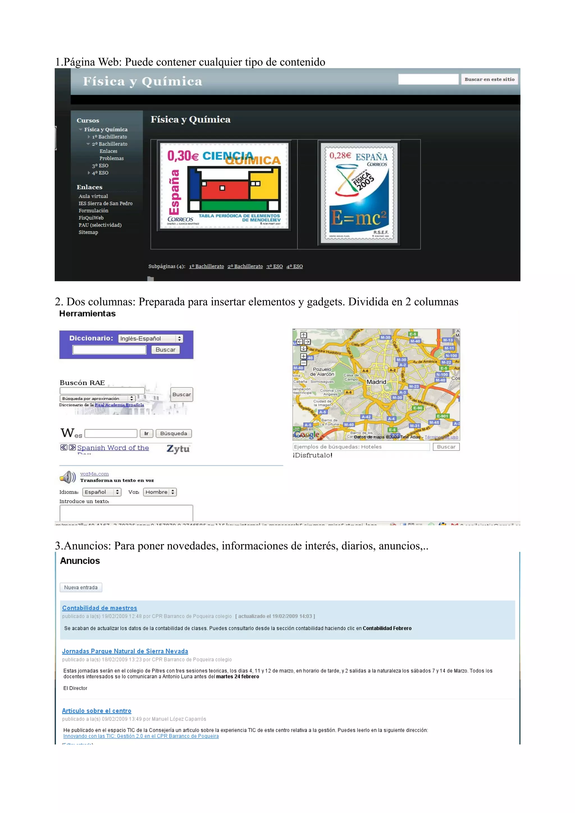The height and width of the screenshot is (813, 575).
Task: Collapse the Física y Química tree node
Action: point(81,130)
